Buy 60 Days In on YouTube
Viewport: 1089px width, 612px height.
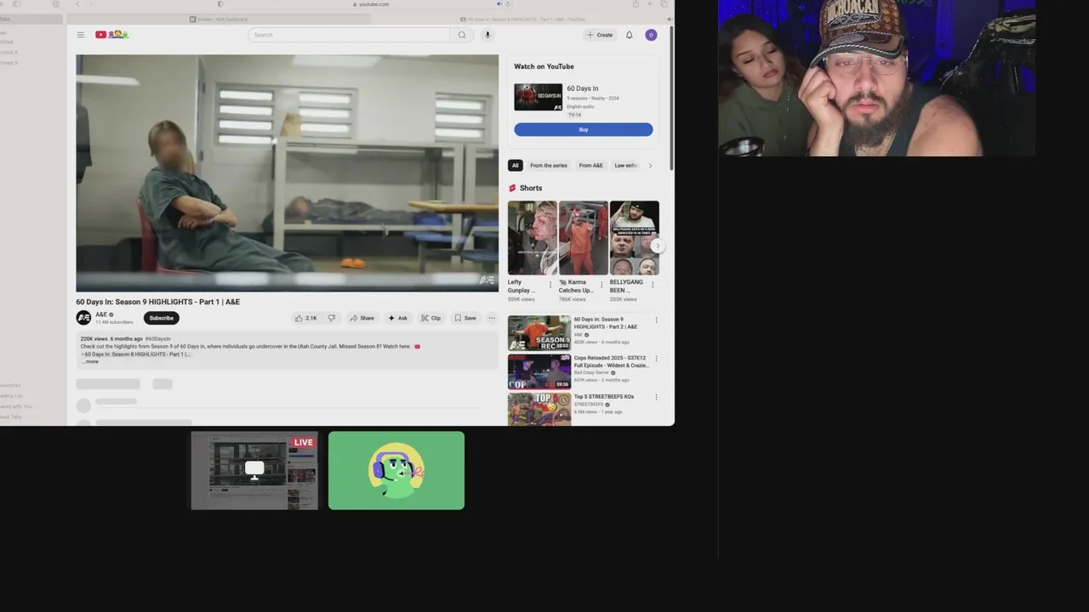click(584, 129)
